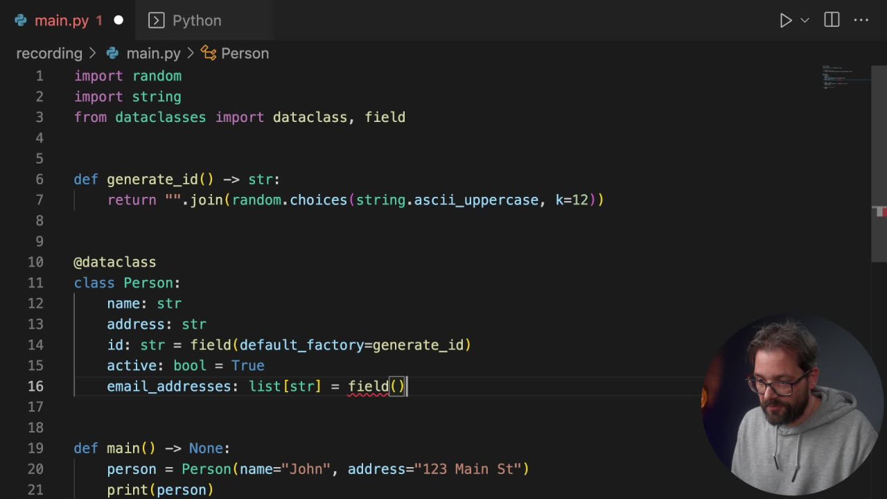The width and height of the screenshot is (887, 499).
Task: Click the class symbol icon beside Person breadcrumb
Action: [x=209, y=53]
